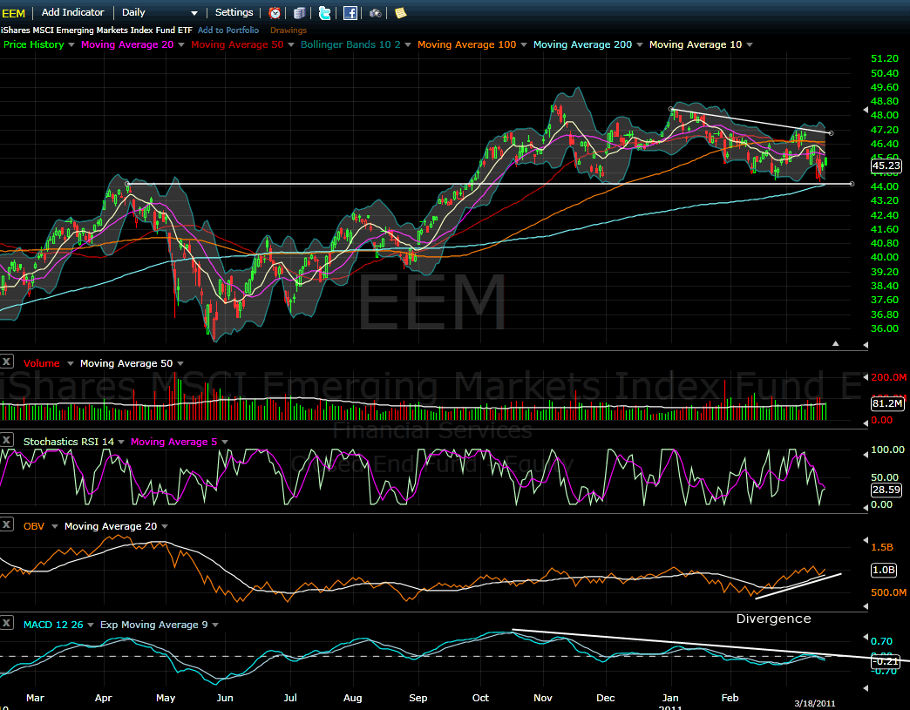Open the Add Indicator menu
This screenshot has height=710, width=910.
(x=73, y=13)
